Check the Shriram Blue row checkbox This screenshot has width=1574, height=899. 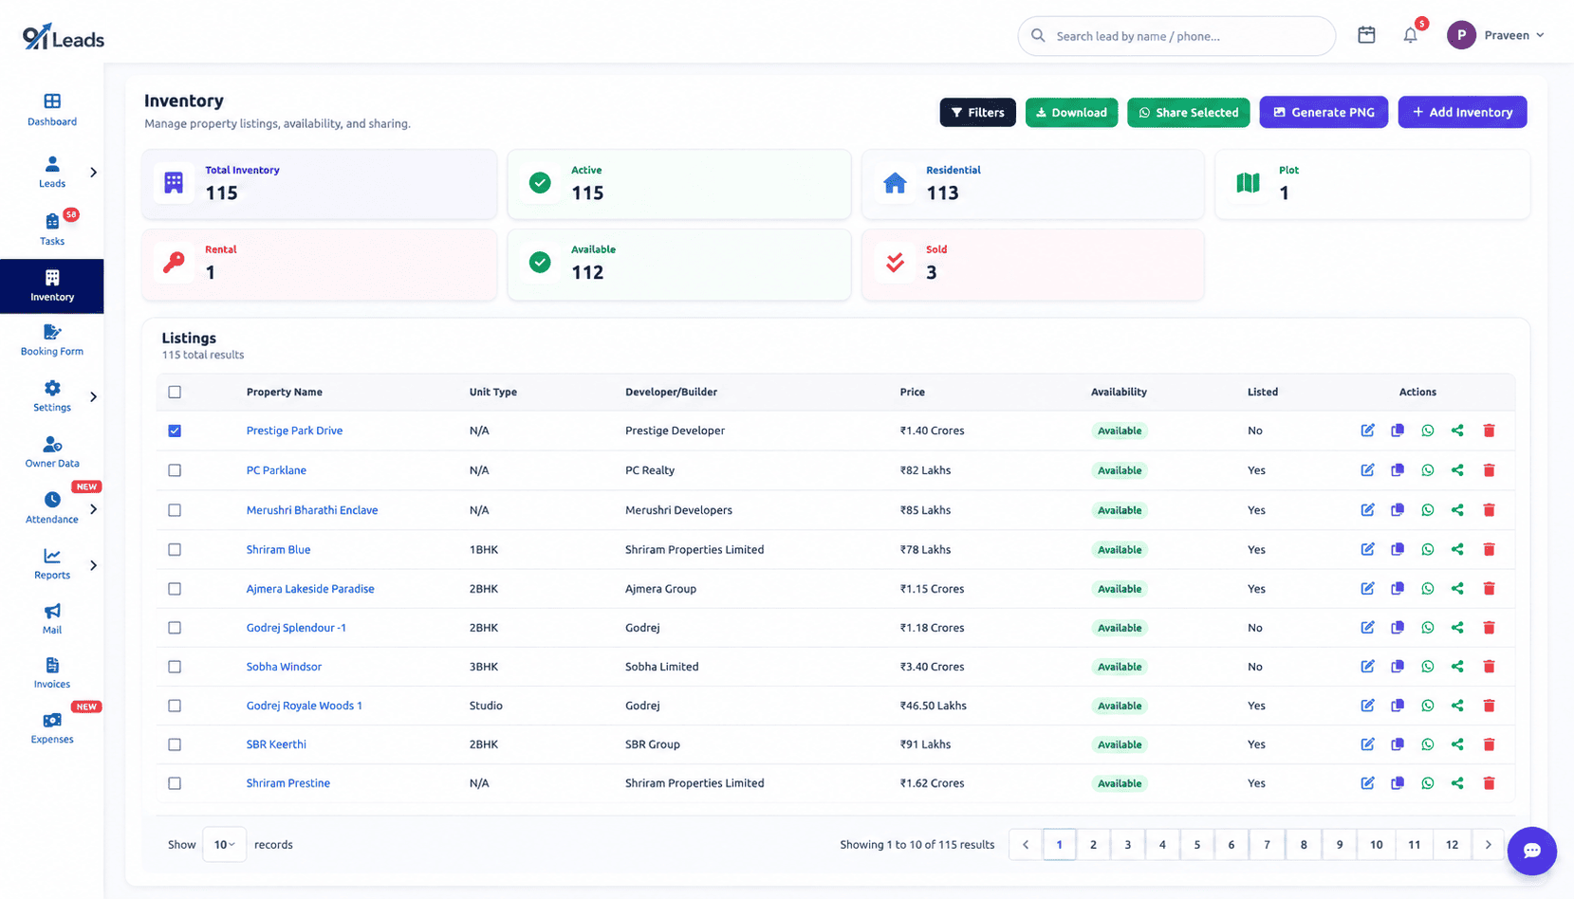175,549
